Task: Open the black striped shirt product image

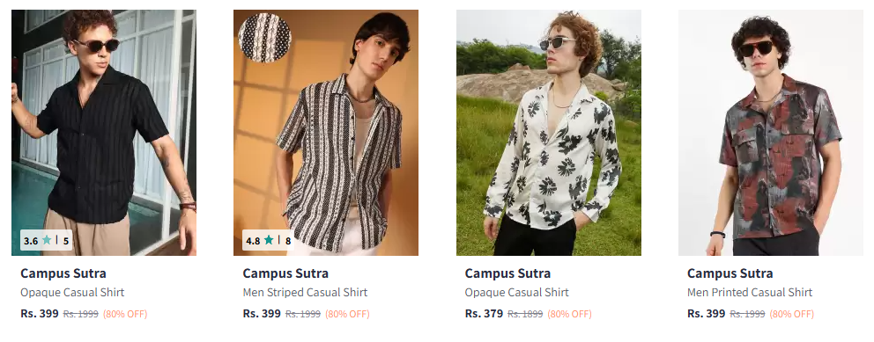Action: coord(104,133)
